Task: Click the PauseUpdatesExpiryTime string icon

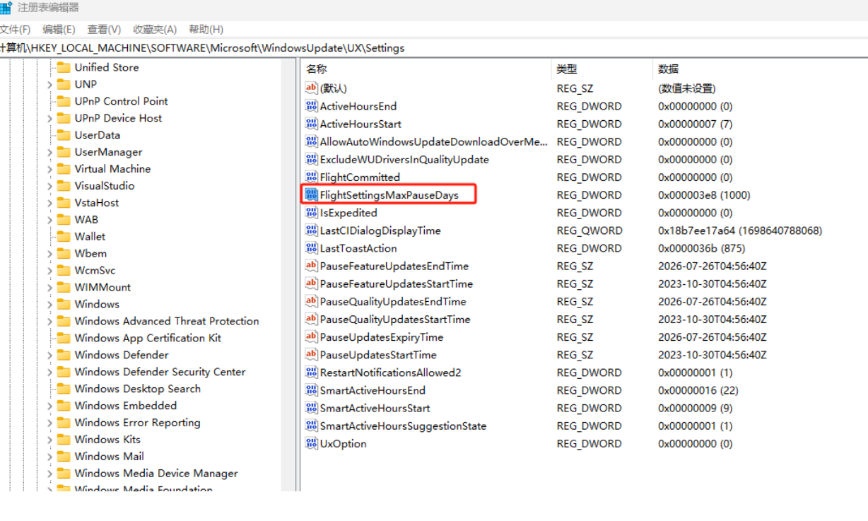Action: (311, 337)
